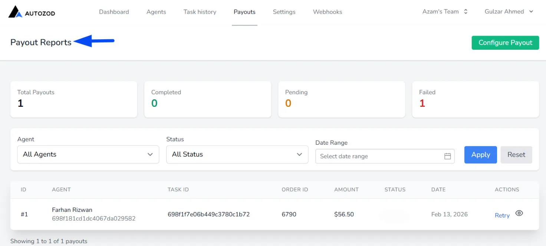Reset the payout filters
The image size is (546, 246).
(x=516, y=155)
